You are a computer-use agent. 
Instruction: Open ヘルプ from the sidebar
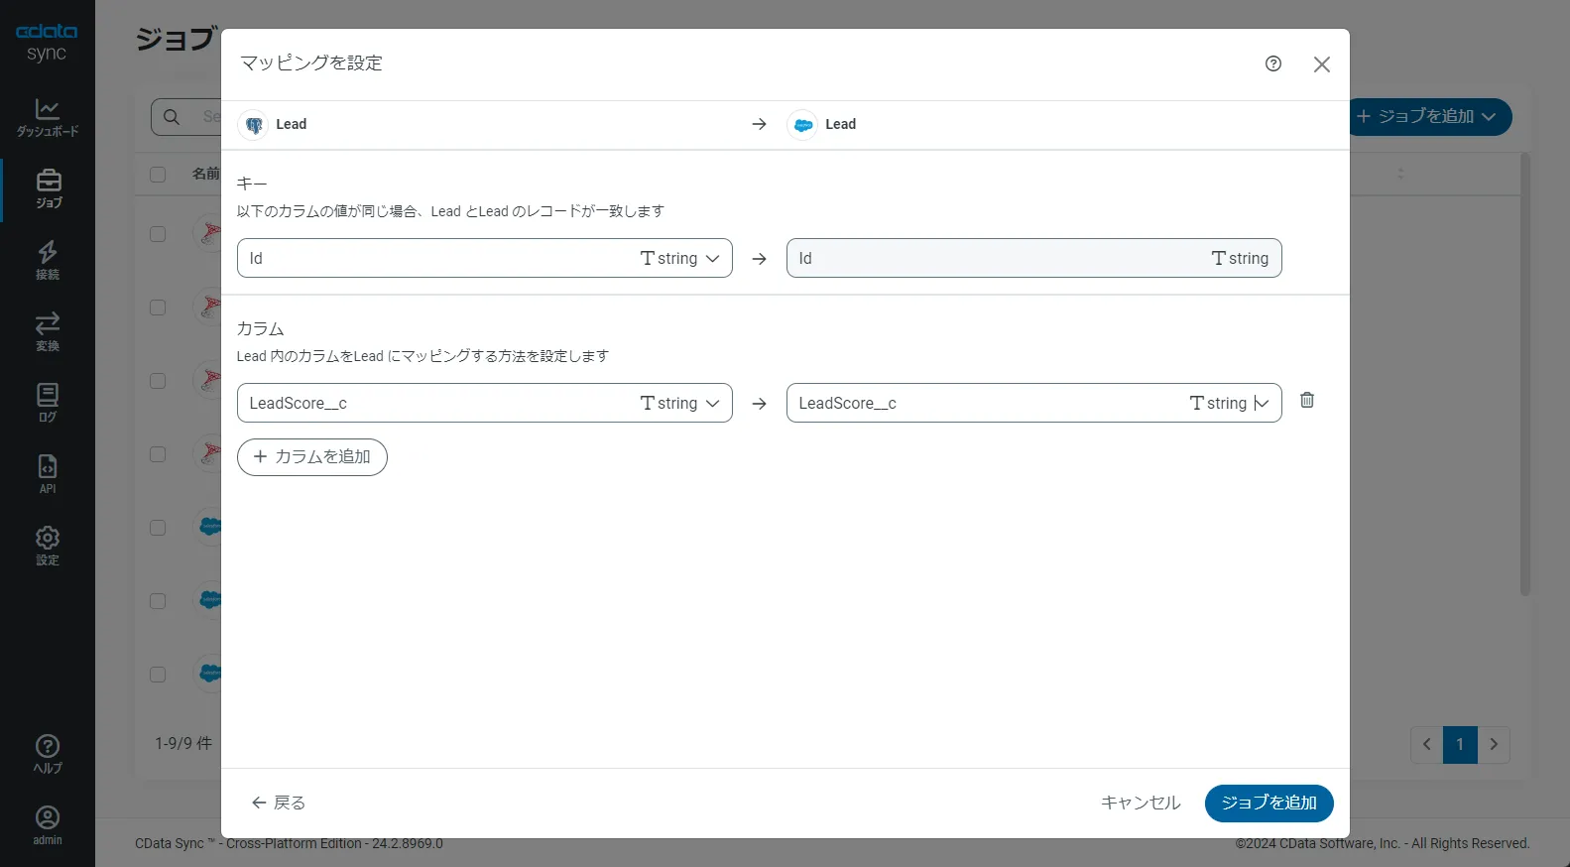(48, 754)
